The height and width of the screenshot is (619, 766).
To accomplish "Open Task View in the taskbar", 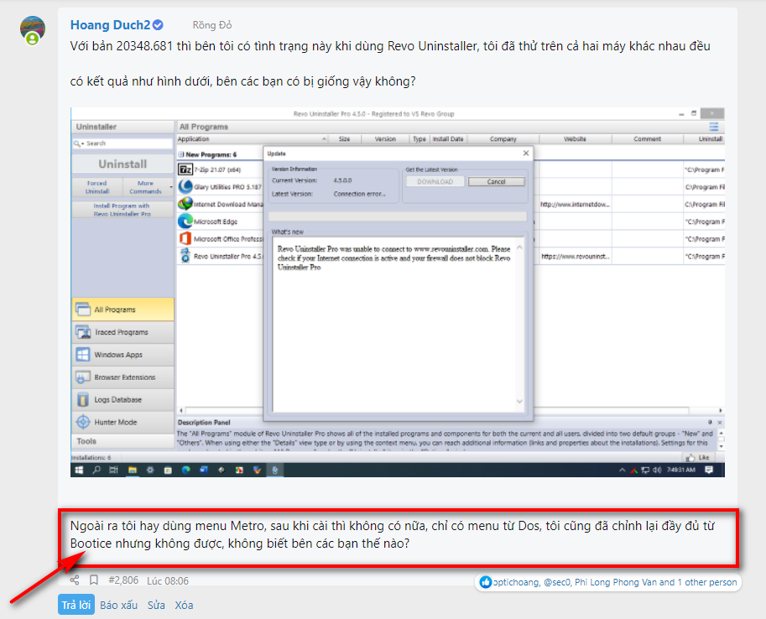I will [x=114, y=470].
